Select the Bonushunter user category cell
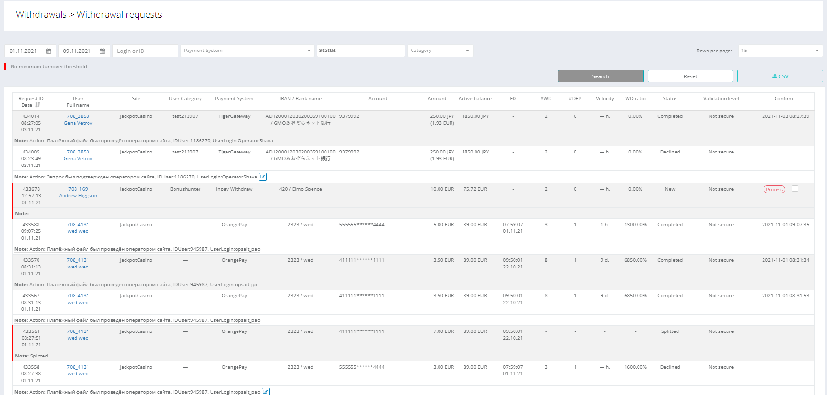Viewport: 827px width, 395px height. (185, 189)
